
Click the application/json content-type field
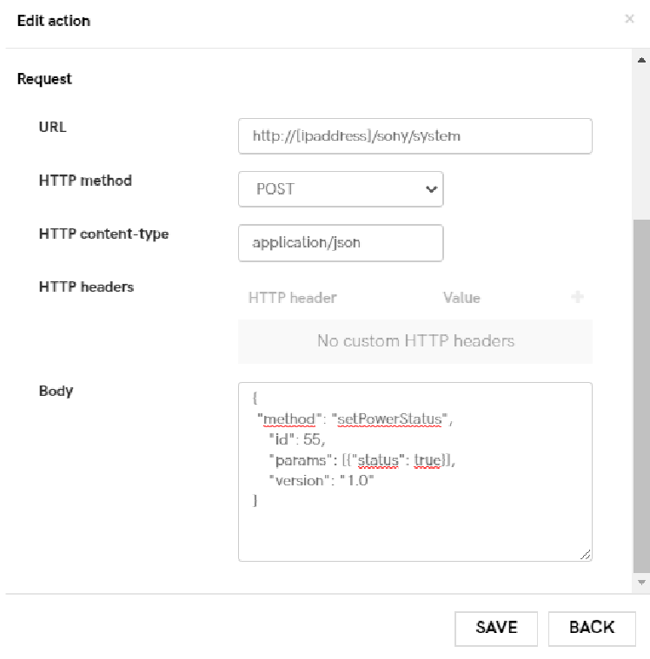(341, 243)
